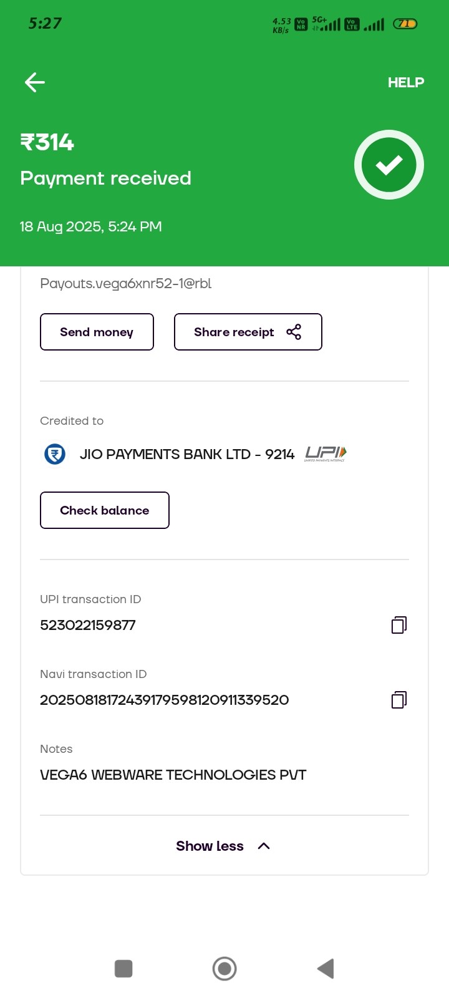Click the share icon in Share receipt
This screenshot has height=998, width=449.
[294, 332]
